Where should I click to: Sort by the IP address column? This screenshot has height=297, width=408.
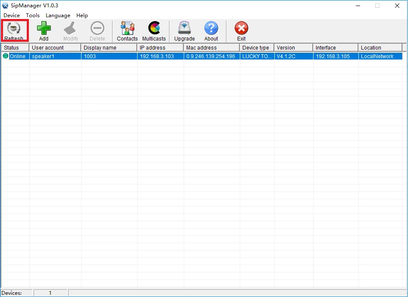point(160,47)
